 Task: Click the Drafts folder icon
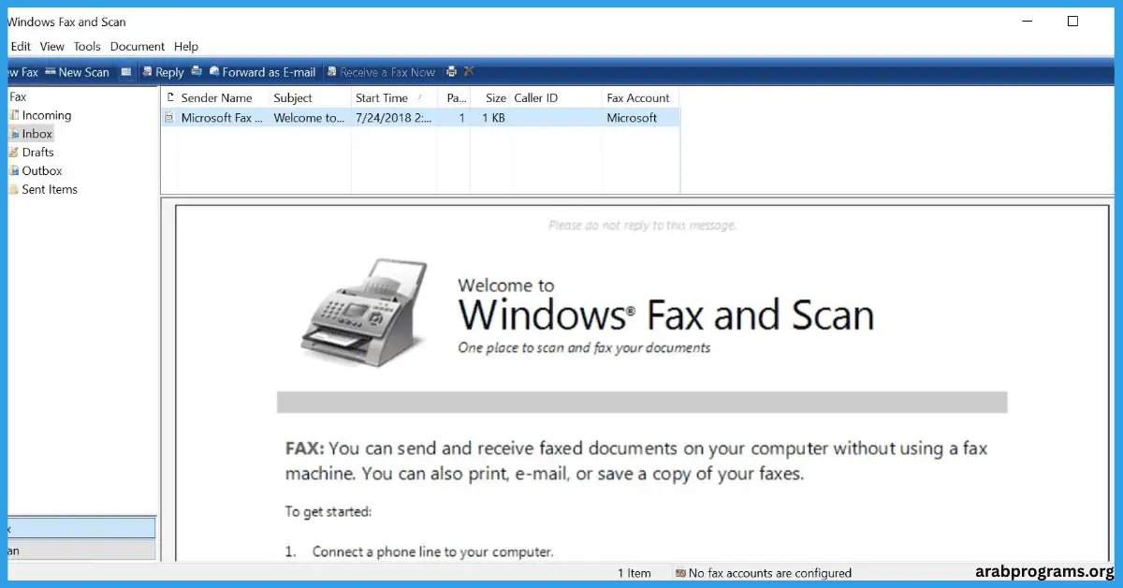coord(13,152)
